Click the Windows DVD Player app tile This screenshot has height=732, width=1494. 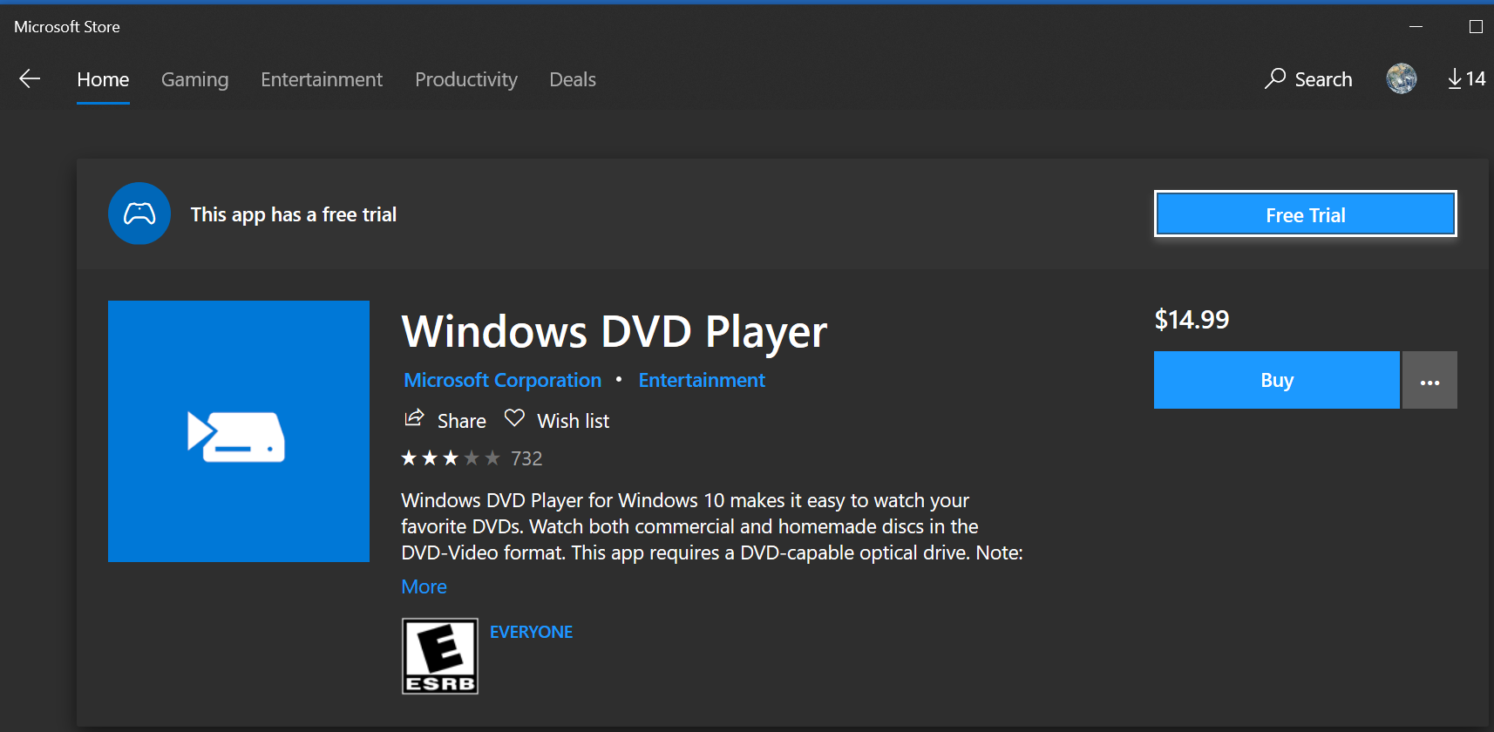click(239, 431)
